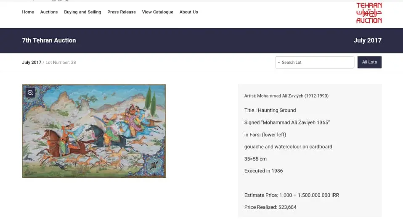
Task: Click the Title : Haunting Ground text
Action: pos(270,111)
